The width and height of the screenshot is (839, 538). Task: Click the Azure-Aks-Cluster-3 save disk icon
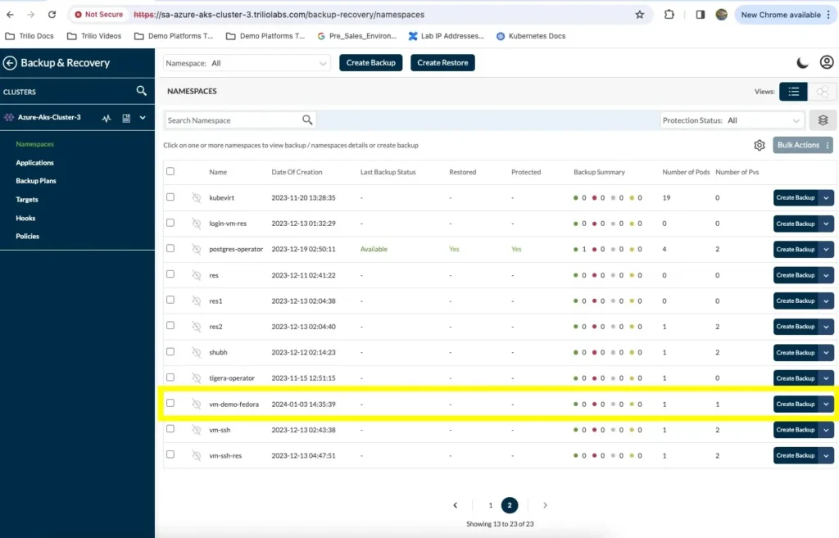click(x=126, y=118)
